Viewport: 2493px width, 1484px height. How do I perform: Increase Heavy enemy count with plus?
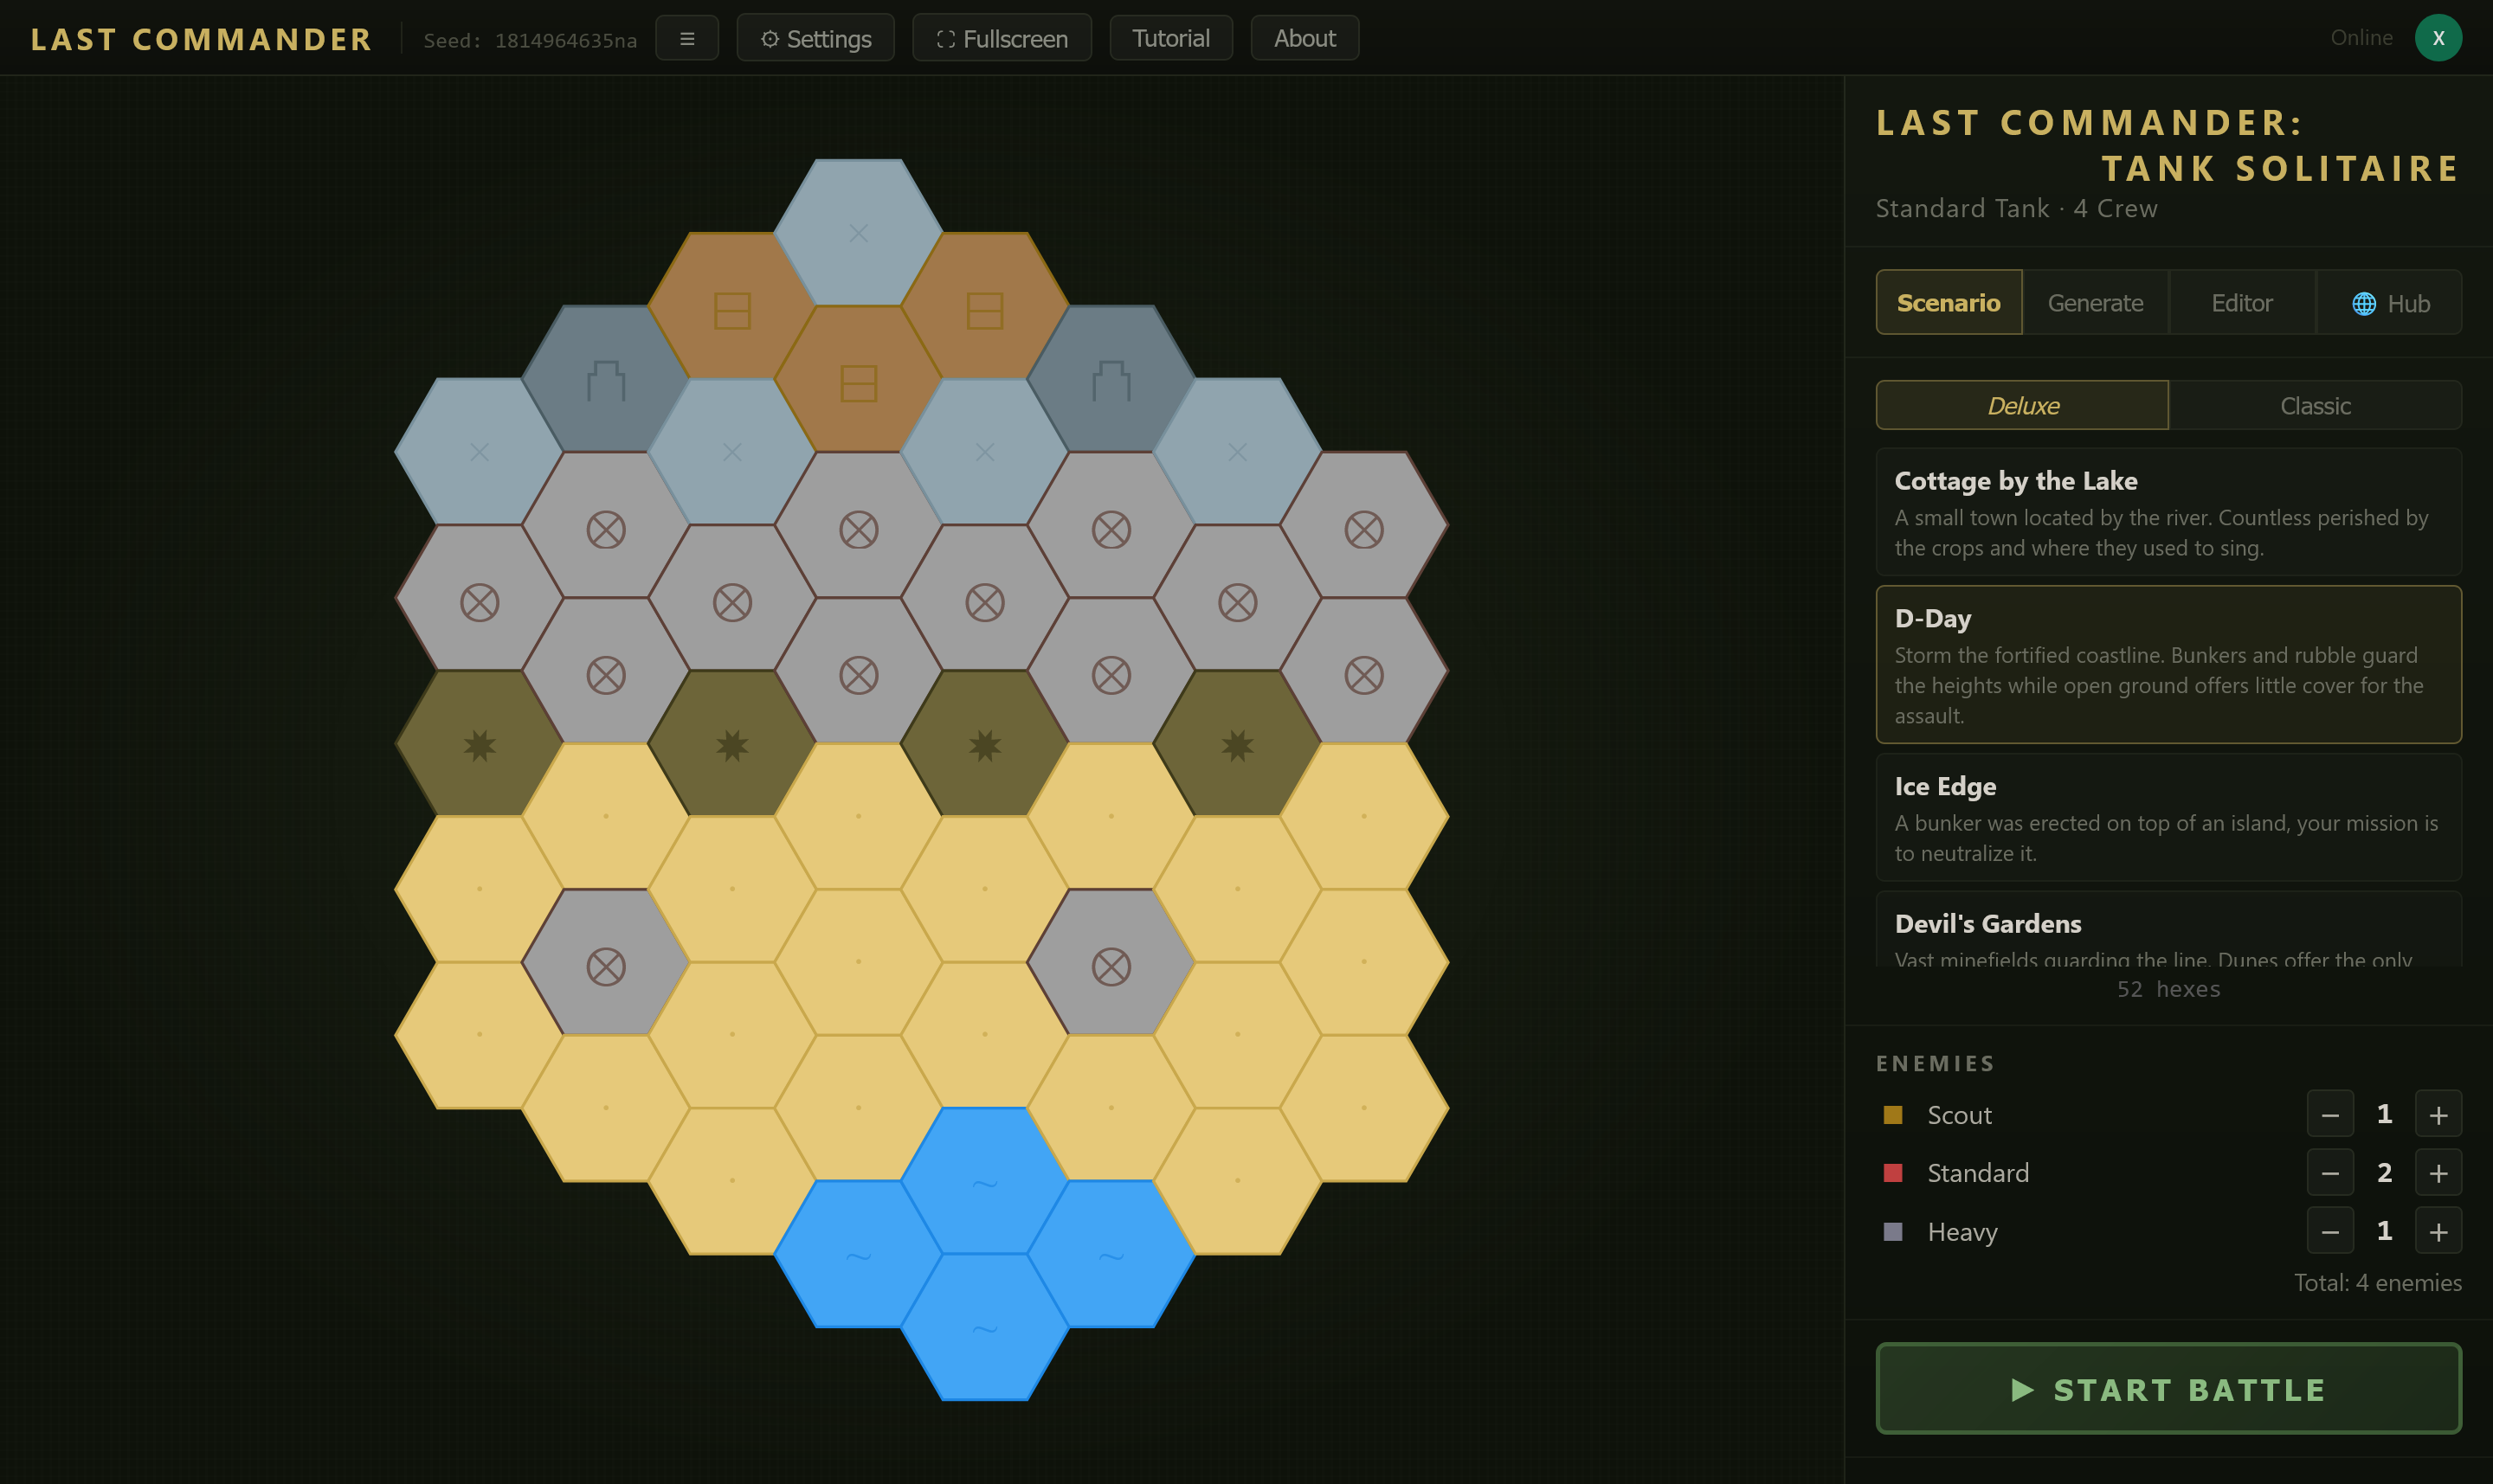pos(2438,1231)
